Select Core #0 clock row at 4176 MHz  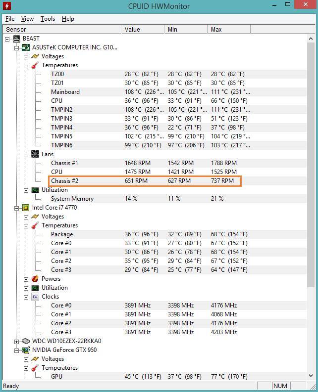[x=178, y=305]
